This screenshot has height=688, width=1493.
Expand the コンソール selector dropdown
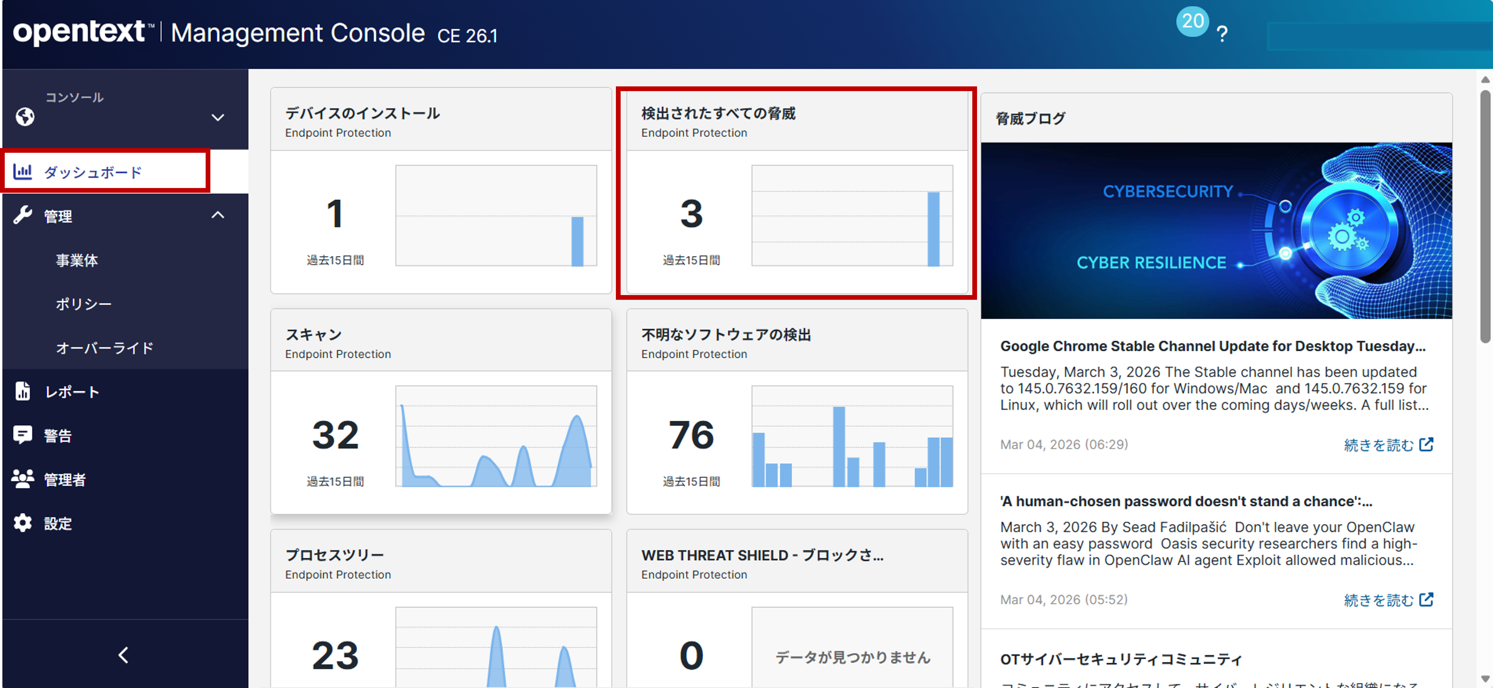(x=217, y=118)
